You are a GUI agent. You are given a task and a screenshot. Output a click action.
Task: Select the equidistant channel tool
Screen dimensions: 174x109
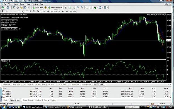click(23, 11)
